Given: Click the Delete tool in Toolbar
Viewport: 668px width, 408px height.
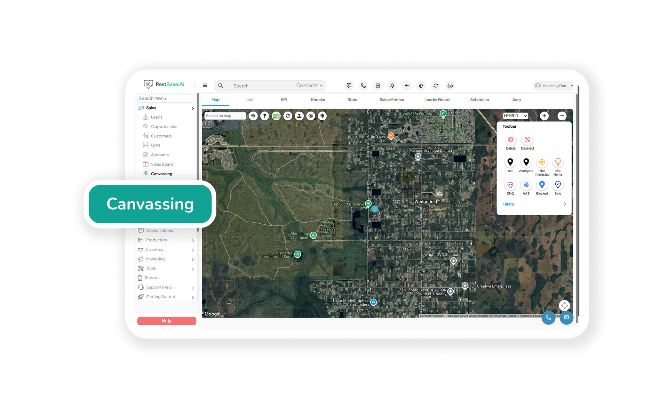Looking at the screenshot, I should click(511, 142).
